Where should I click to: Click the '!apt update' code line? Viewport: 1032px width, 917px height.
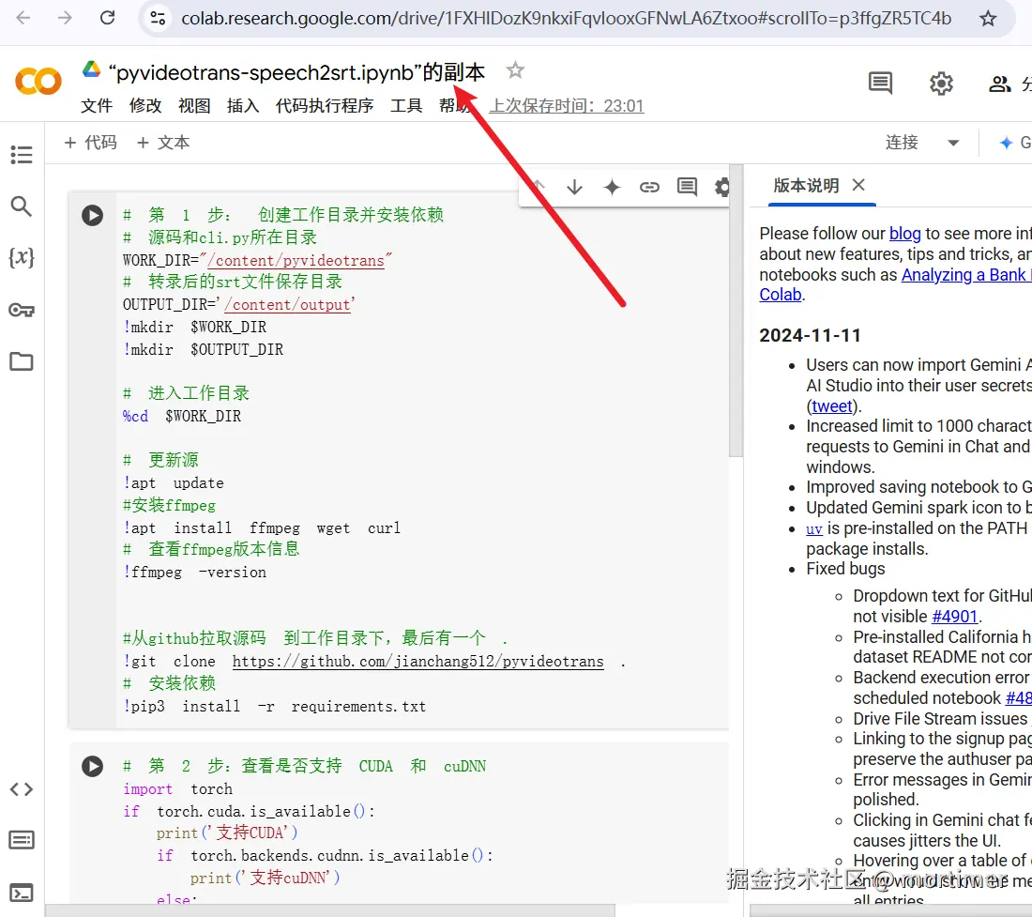(174, 483)
